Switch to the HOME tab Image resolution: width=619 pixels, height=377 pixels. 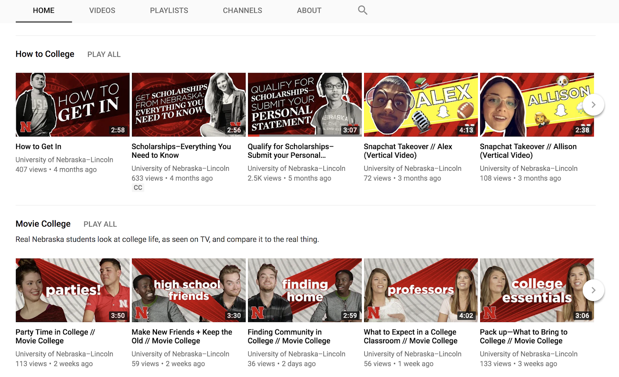[44, 10]
